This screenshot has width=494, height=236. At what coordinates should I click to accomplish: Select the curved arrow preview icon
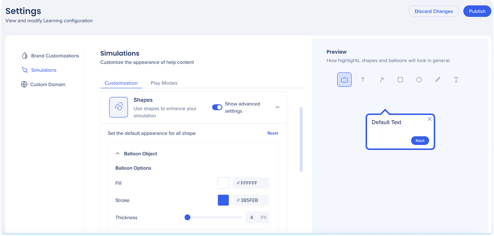[382, 80]
